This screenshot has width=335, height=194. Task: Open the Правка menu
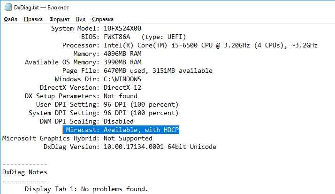(33, 19)
